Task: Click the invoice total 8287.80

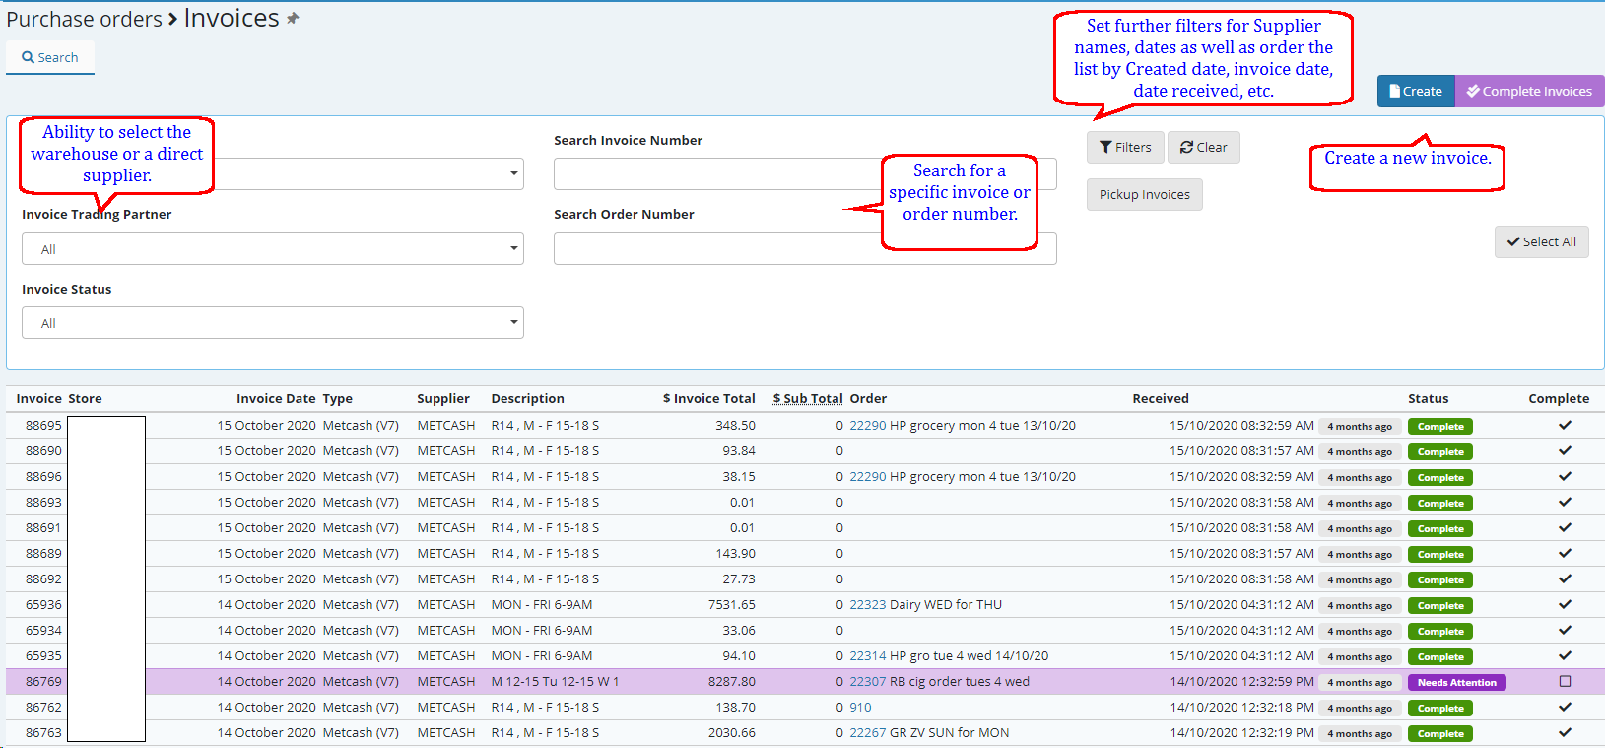Action: [732, 681]
